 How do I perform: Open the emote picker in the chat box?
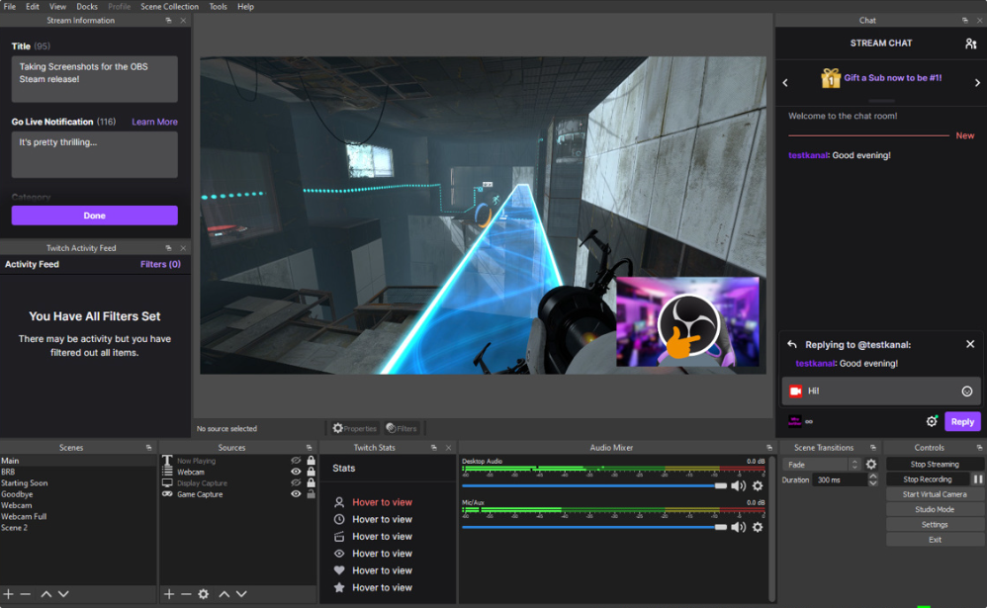[x=967, y=391]
